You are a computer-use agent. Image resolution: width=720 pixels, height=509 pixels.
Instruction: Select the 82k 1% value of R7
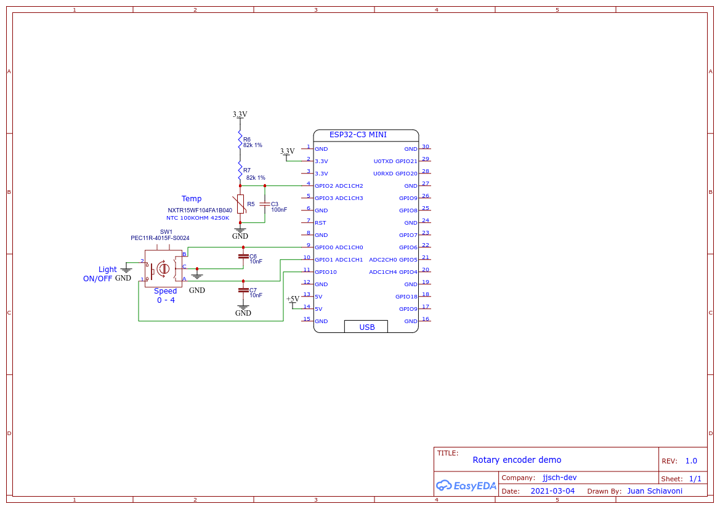click(x=256, y=178)
